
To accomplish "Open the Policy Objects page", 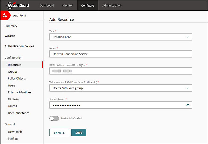I will point(17,79).
